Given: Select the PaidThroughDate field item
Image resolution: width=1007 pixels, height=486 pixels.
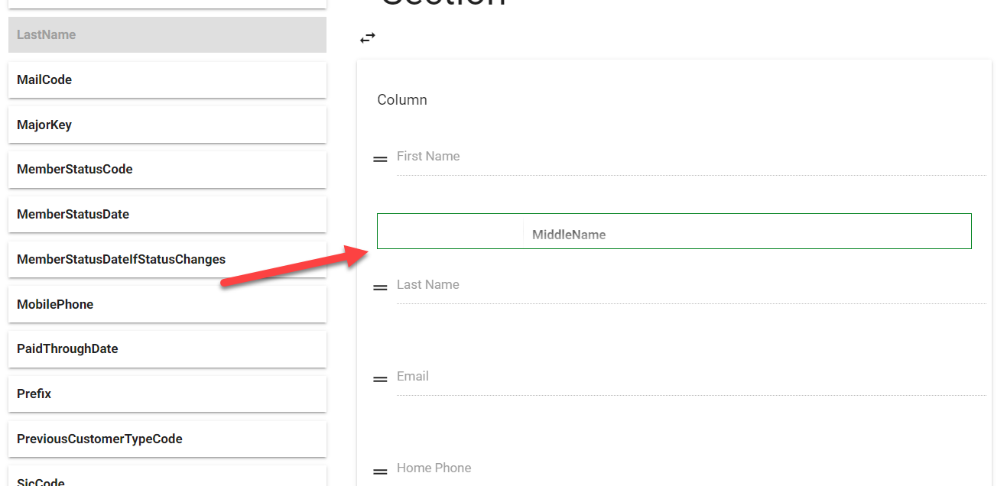Looking at the screenshot, I should 167,349.
